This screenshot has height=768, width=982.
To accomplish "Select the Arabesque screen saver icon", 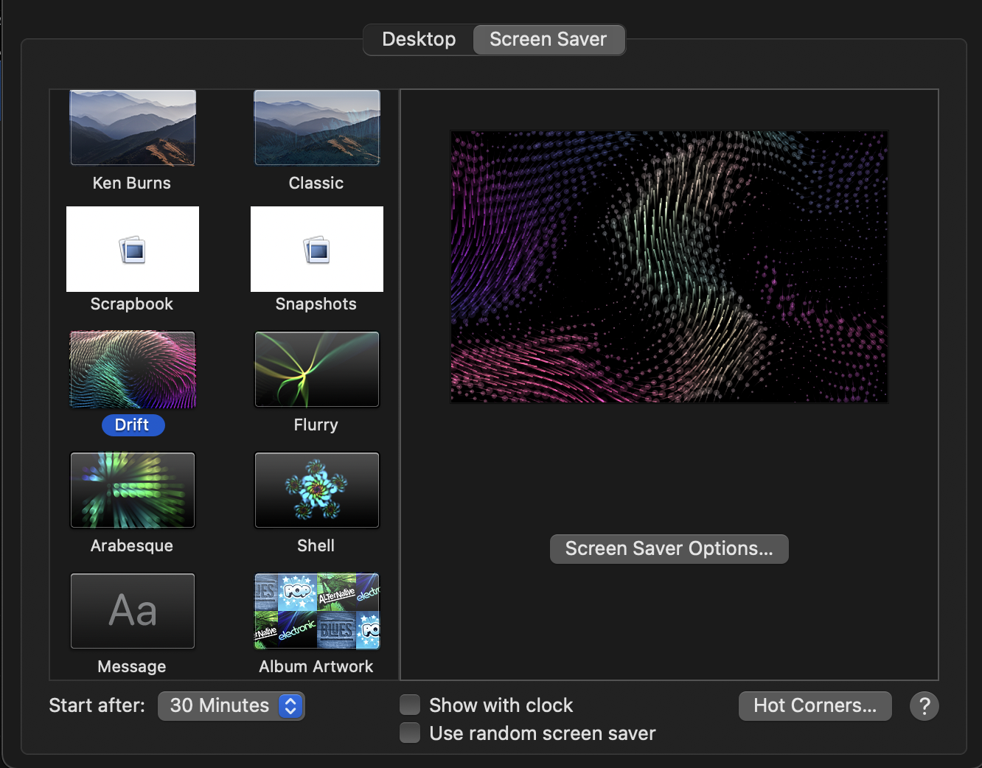I will (x=133, y=491).
